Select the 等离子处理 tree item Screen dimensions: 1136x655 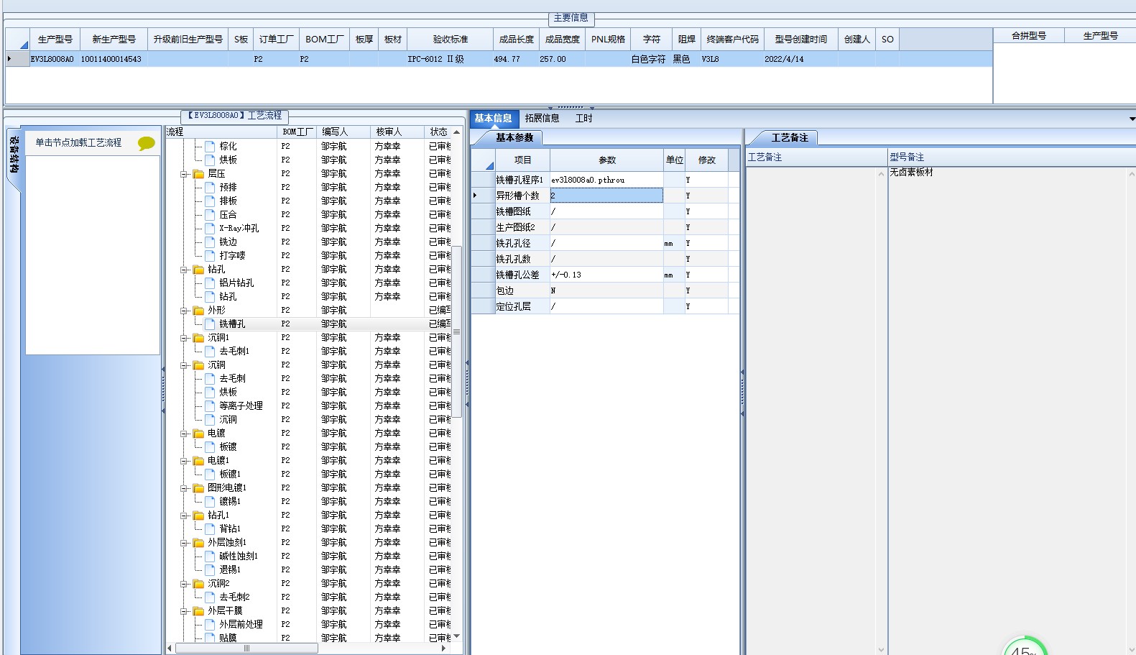(x=241, y=406)
